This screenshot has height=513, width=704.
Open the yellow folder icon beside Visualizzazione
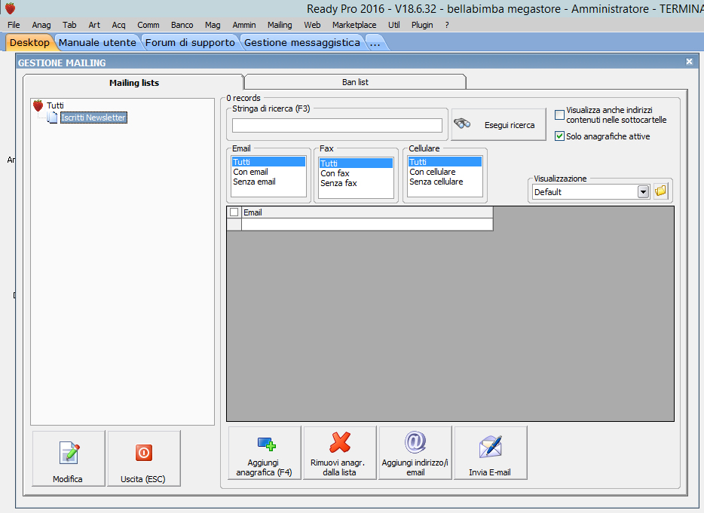660,191
